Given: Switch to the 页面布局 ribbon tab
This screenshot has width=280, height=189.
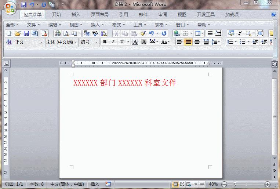Looking at the screenshot, I should (x=100, y=14).
